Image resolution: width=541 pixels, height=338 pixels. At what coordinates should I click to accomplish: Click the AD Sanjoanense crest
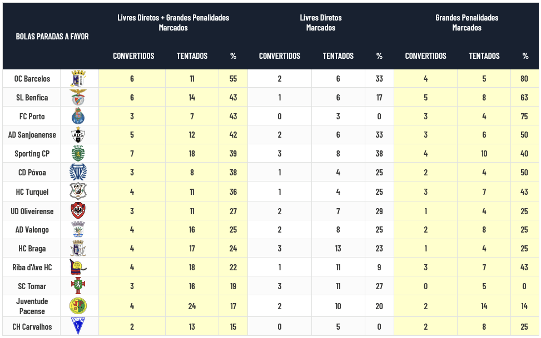[78, 135]
